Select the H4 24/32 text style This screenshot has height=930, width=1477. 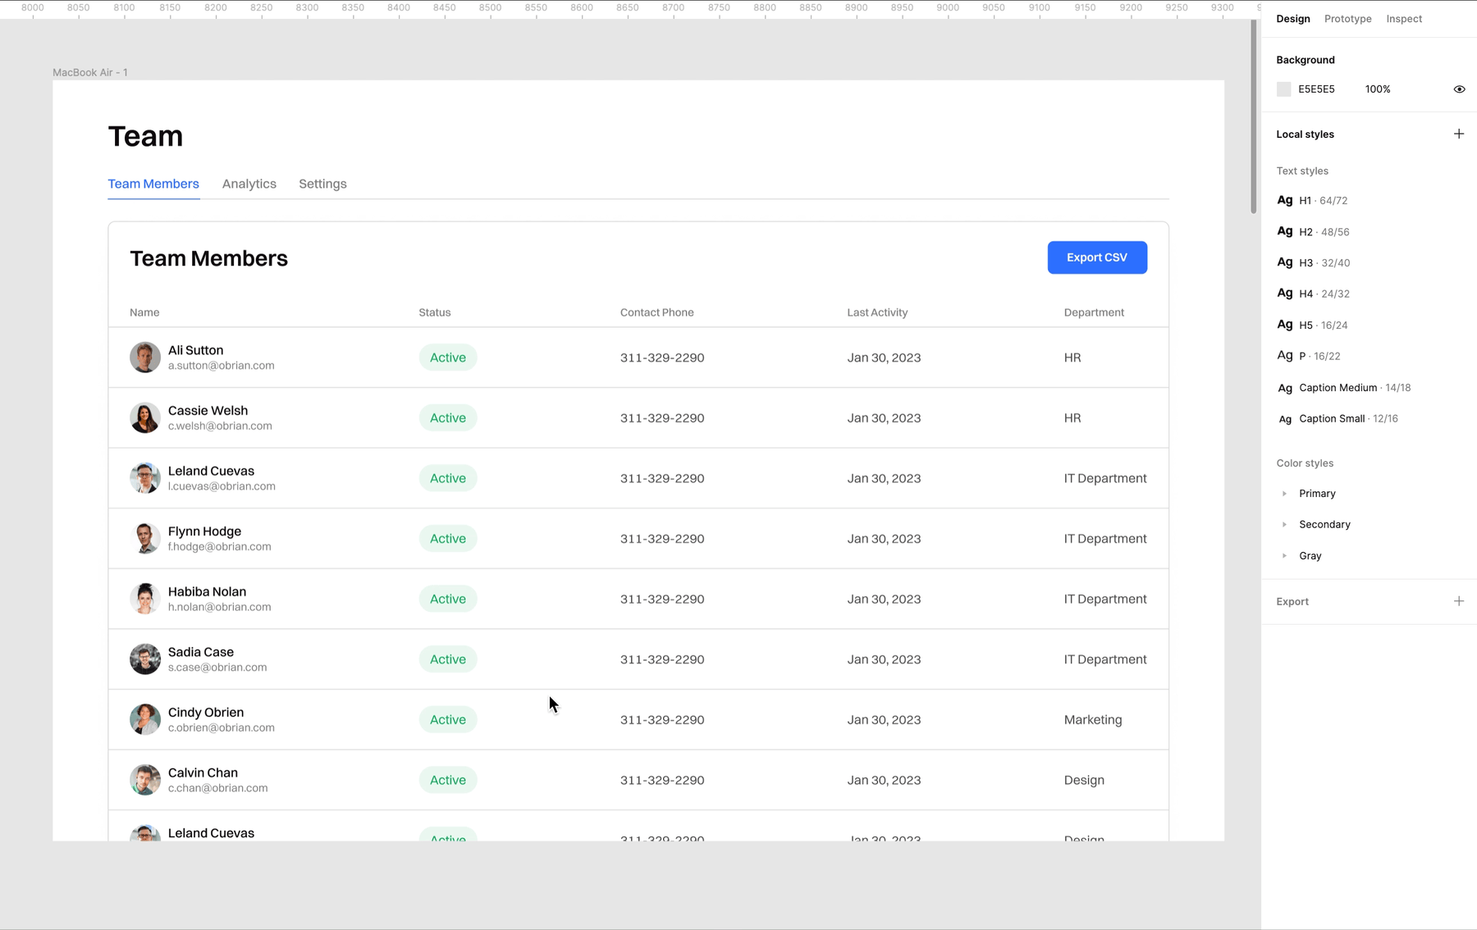1313,294
